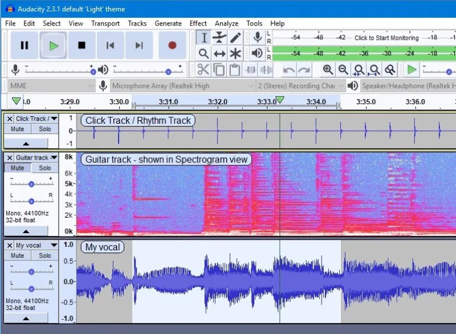Select the Envelope tool

pyautogui.click(x=219, y=38)
